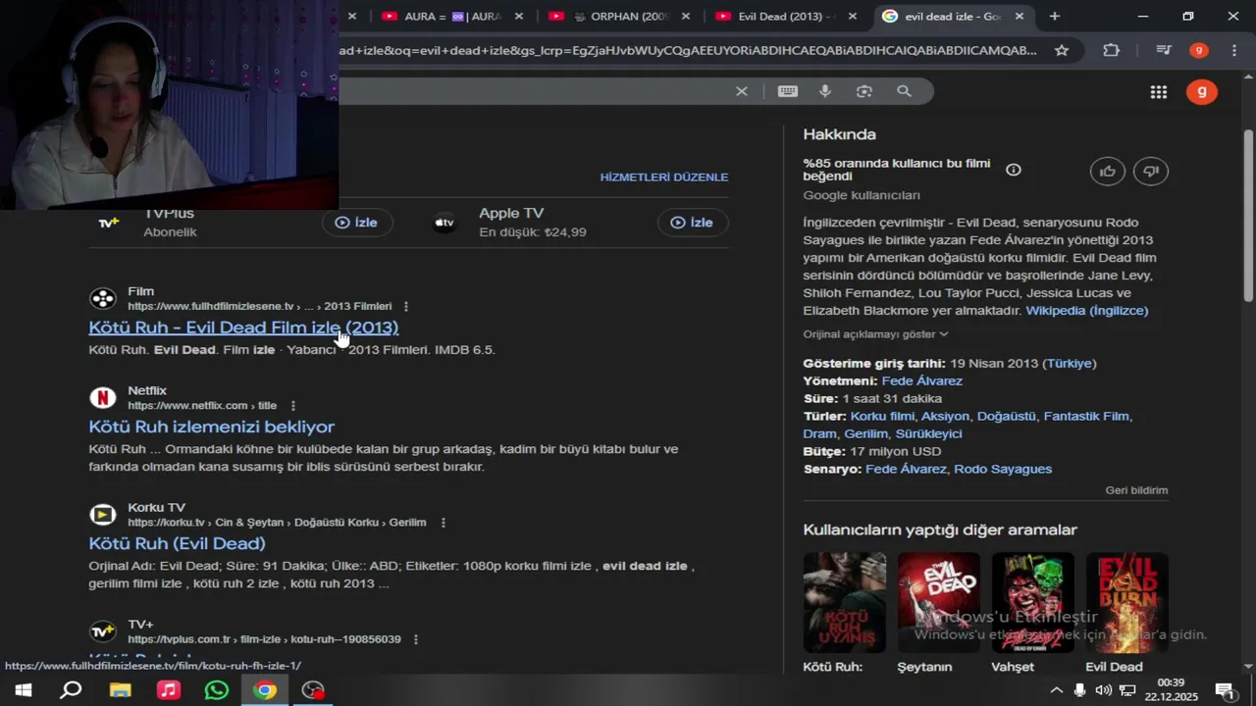Open more options for fullhdfilmizlesene result
Image resolution: width=1256 pixels, height=706 pixels.
point(406,307)
